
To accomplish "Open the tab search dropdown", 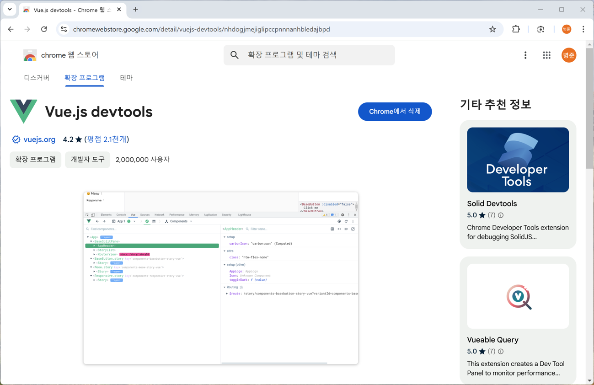I will tap(10, 9).
